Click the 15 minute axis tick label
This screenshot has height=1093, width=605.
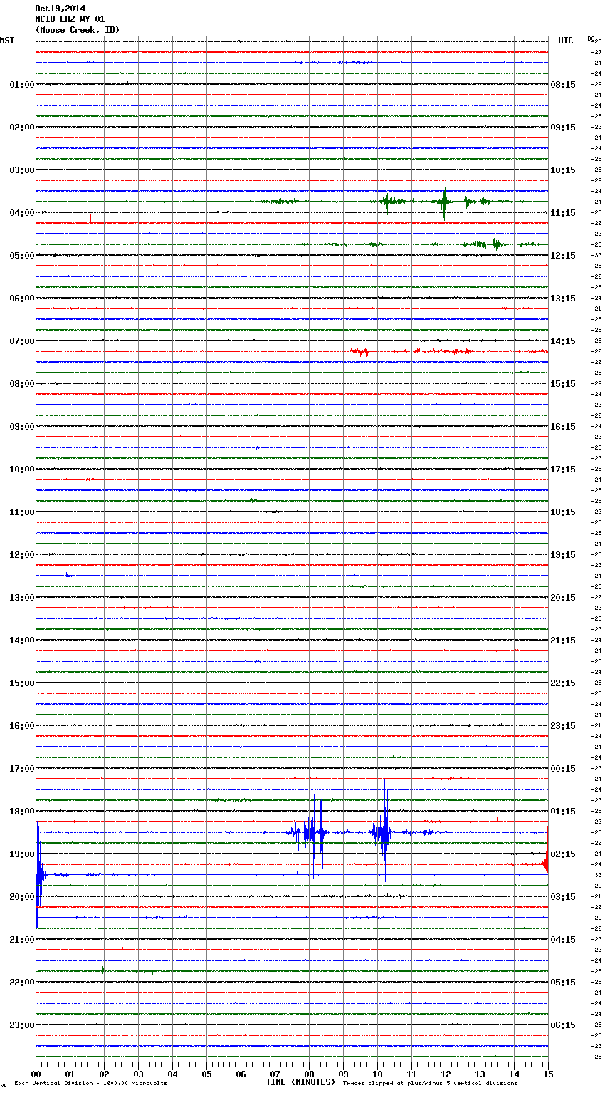click(x=548, y=1074)
